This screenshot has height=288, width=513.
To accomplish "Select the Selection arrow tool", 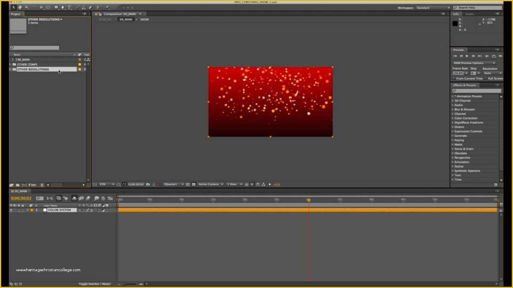I will pos(13,8).
